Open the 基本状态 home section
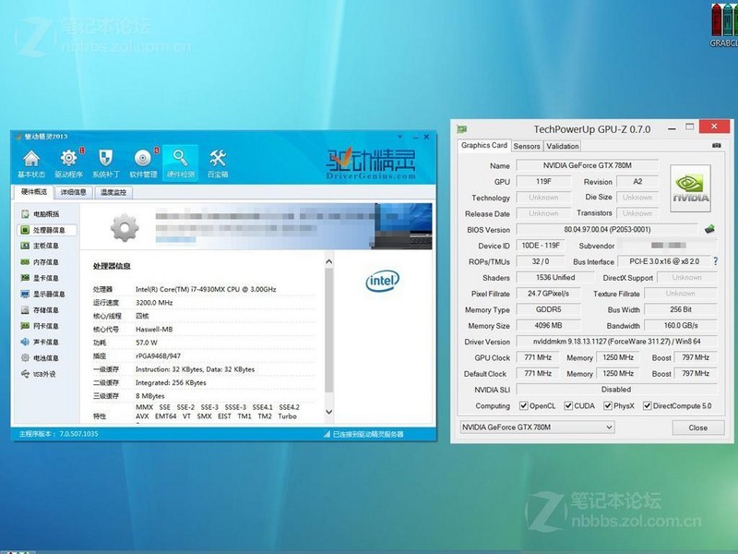Image resolution: width=738 pixels, height=554 pixels. (31, 163)
